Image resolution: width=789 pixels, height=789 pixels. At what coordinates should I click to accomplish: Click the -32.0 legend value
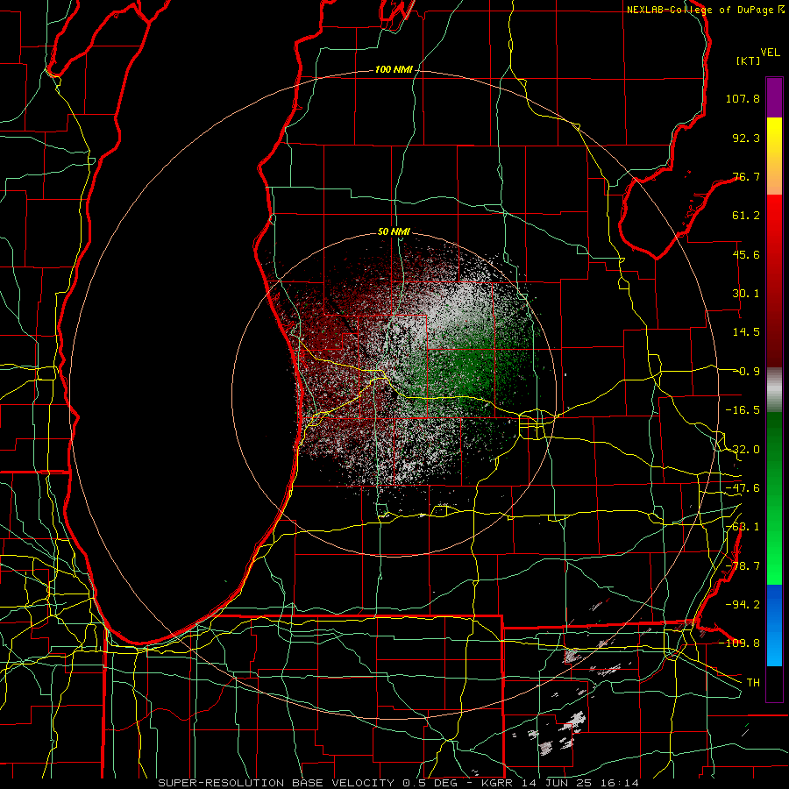click(743, 450)
